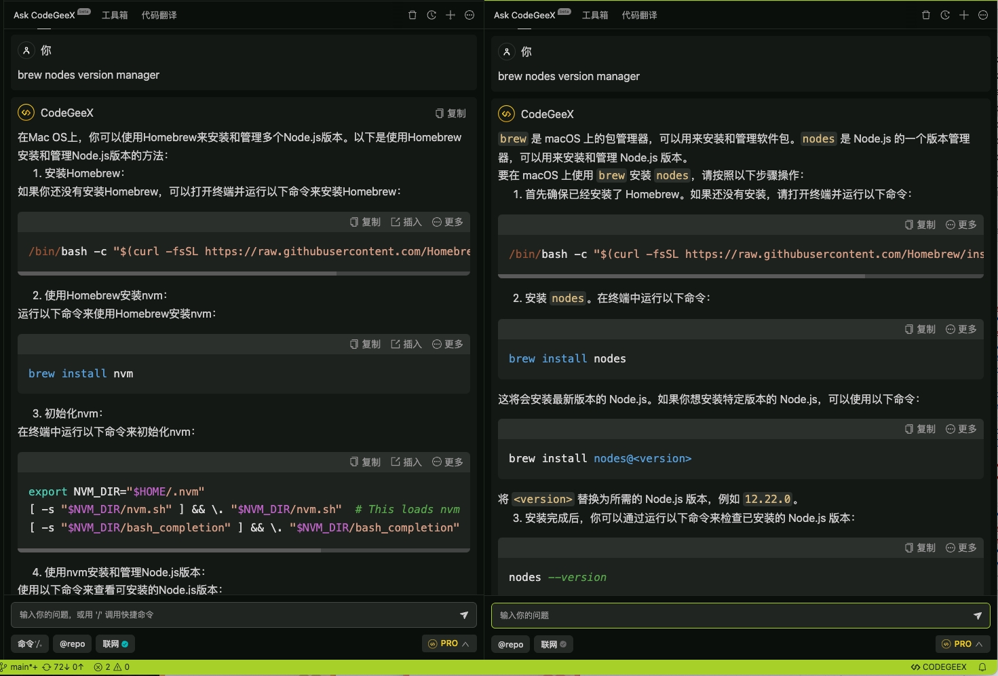
Task: Expand the PRO model menu in right panel
Action: (x=963, y=644)
